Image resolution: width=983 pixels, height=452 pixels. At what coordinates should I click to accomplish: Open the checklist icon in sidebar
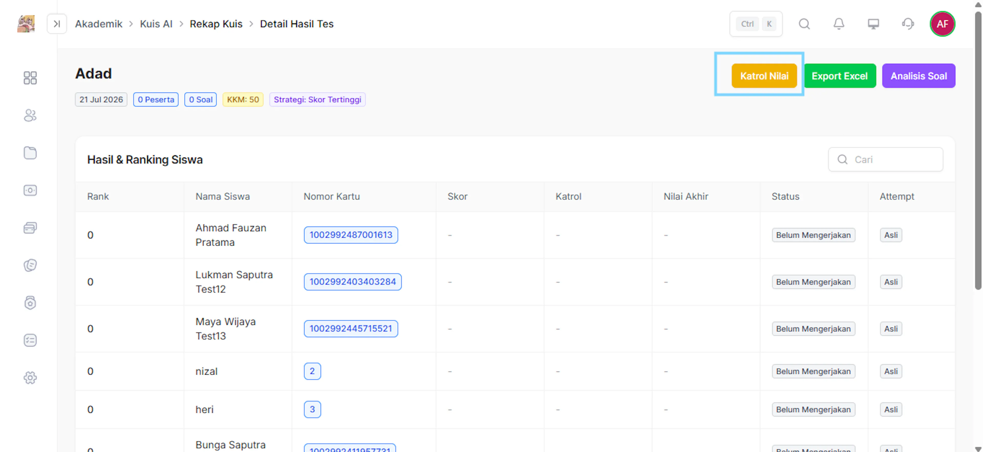(30, 340)
